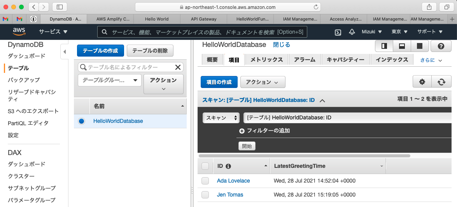This screenshot has width=457, height=207.
Task: Open the HelloWorldDatabase table link
Action: pyautogui.click(x=118, y=121)
